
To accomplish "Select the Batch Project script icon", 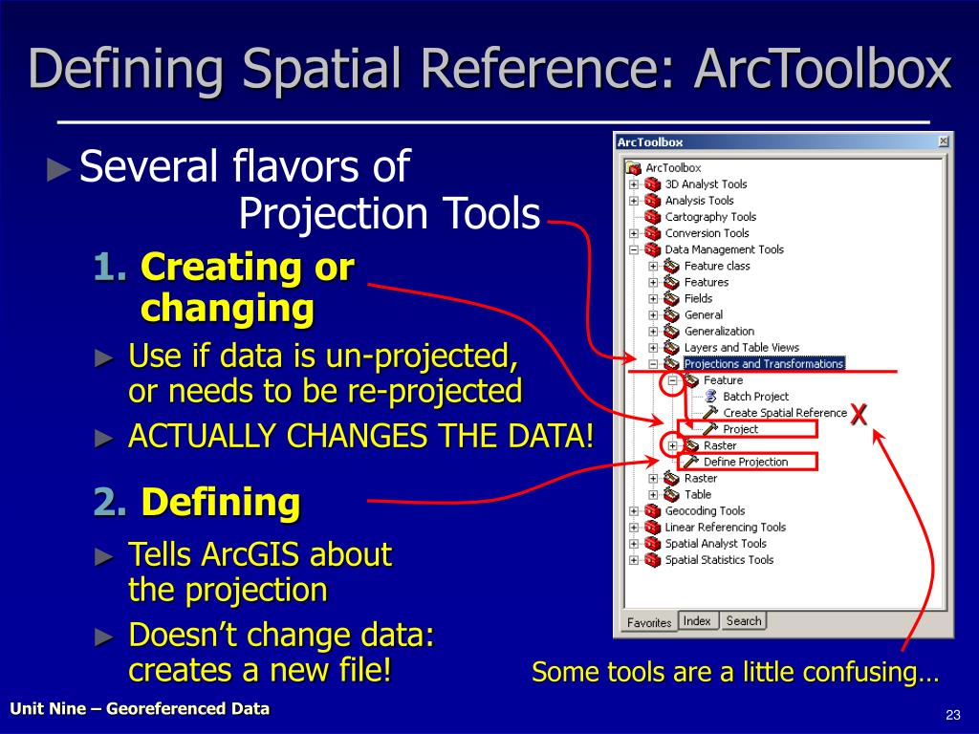I will tap(710, 397).
